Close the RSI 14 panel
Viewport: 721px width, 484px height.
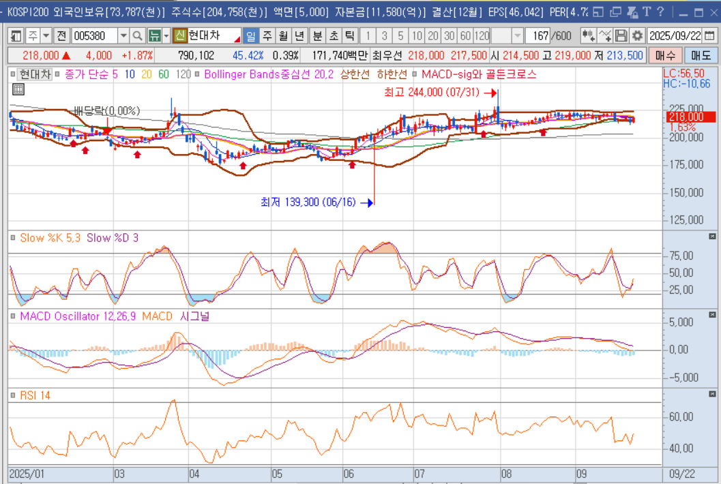pyautogui.click(x=712, y=394)
